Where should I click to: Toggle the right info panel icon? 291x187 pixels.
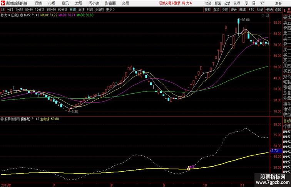[x=268, y=15]
